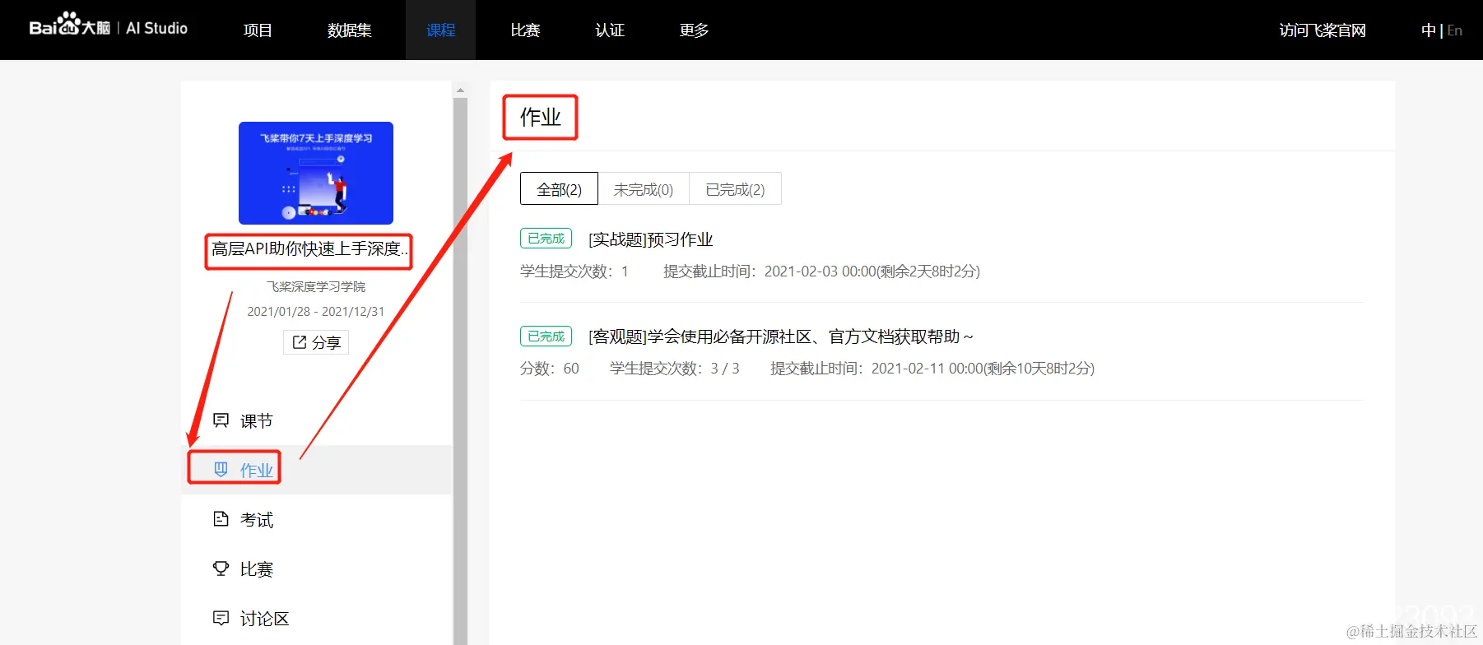Click 学生提交次数：1 text
The width and height of the screenshot is (1483, 645).
coord(574,271)
